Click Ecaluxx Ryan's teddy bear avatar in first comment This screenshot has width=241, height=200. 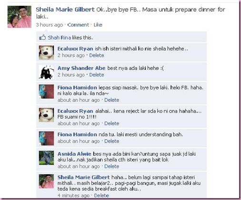46,53
